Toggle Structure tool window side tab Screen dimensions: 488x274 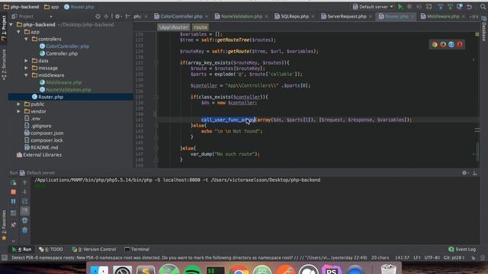click(4, 65)
